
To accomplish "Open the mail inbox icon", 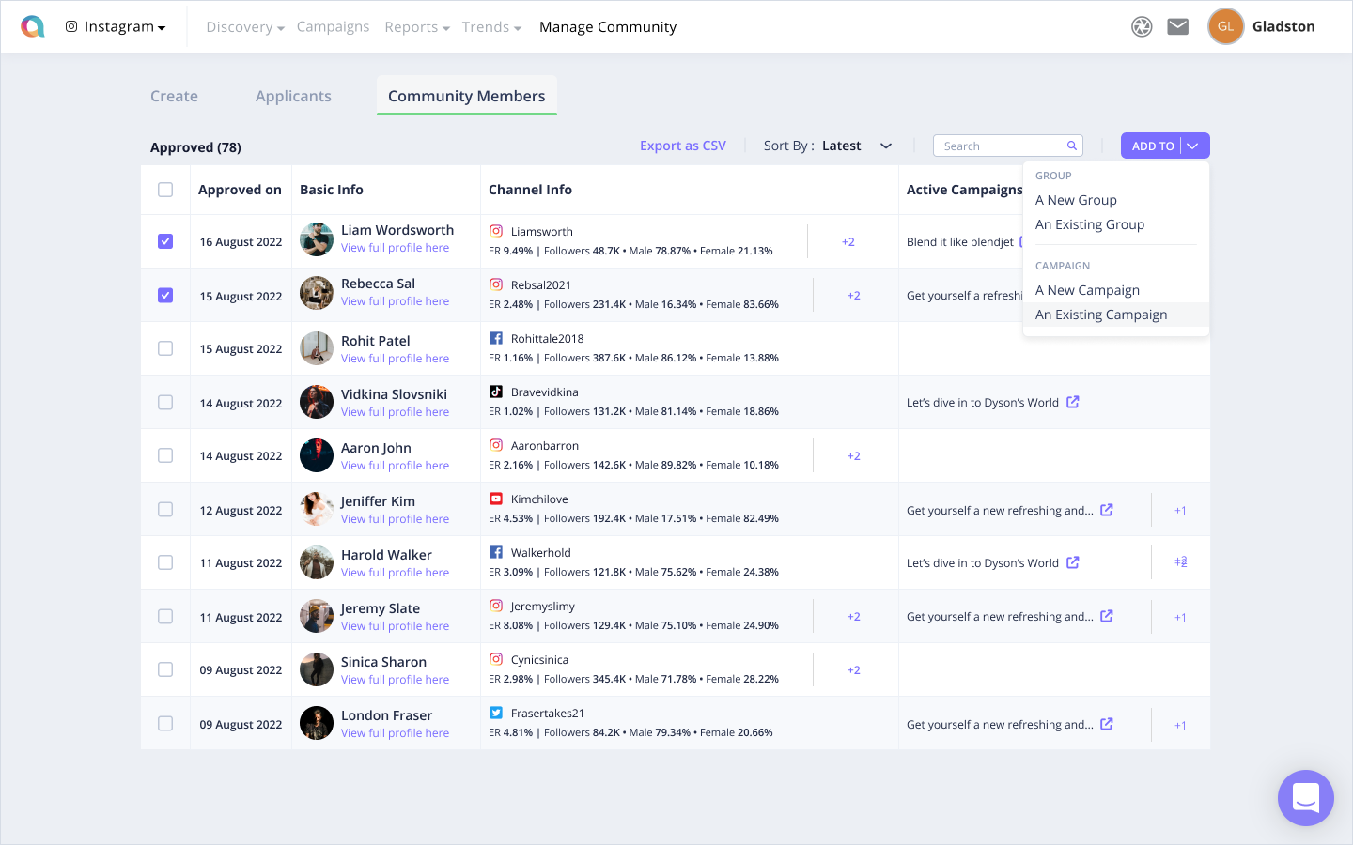I will click(x=1177, y=27).
